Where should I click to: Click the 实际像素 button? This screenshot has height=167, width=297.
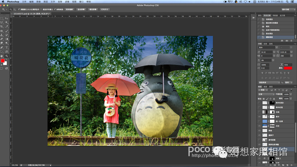pyautogui.click(x=69, y=10)
